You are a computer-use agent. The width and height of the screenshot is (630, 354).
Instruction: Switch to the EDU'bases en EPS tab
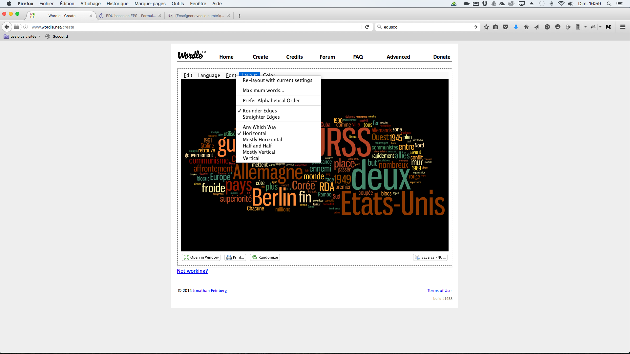coord(130,16)
